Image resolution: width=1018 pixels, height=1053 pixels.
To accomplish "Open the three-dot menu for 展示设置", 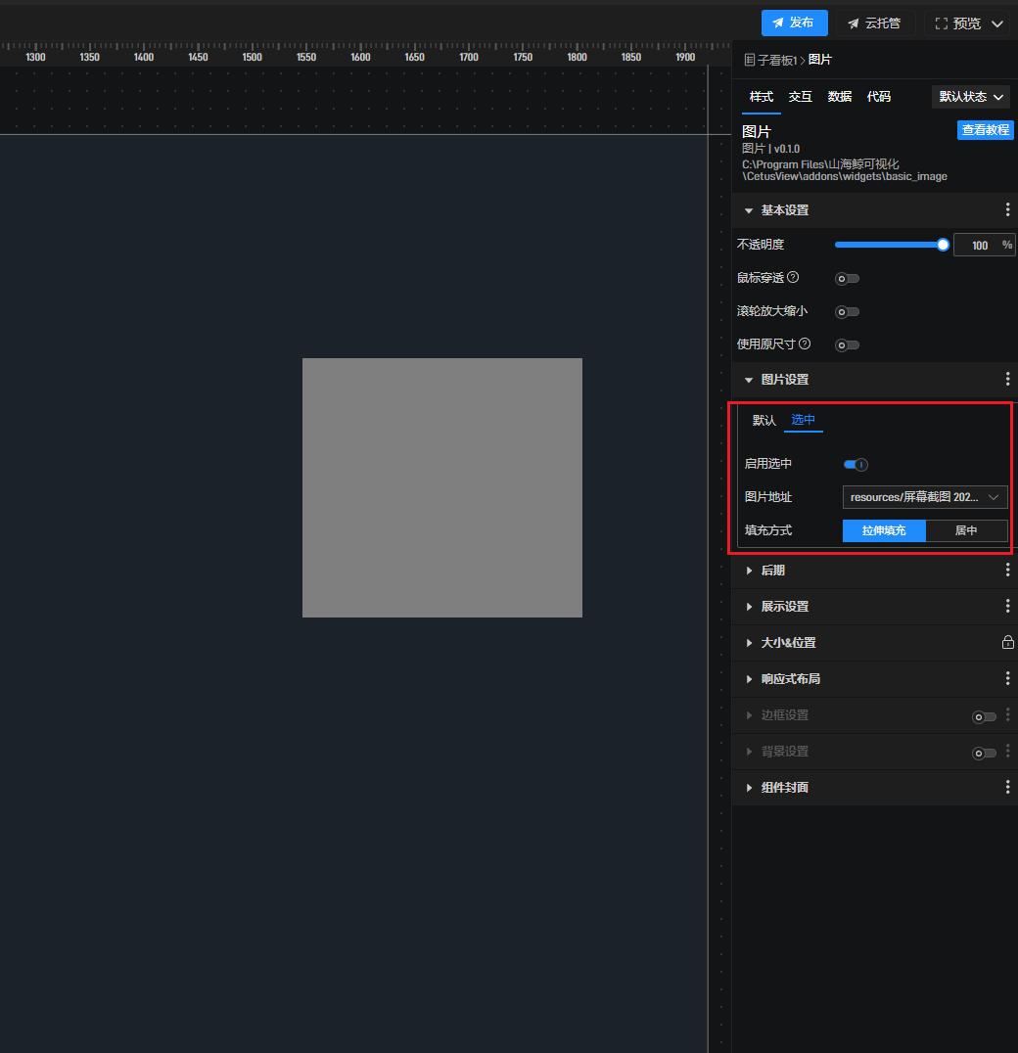I will pos(1007,607).
